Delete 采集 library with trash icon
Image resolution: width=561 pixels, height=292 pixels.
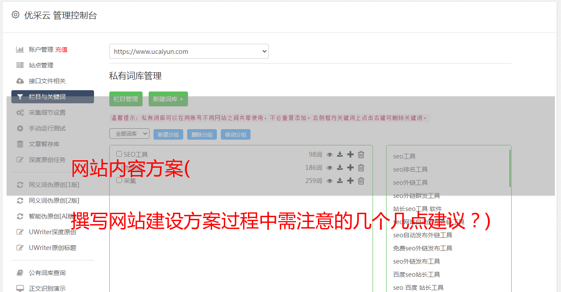click(x=361, y=181)
